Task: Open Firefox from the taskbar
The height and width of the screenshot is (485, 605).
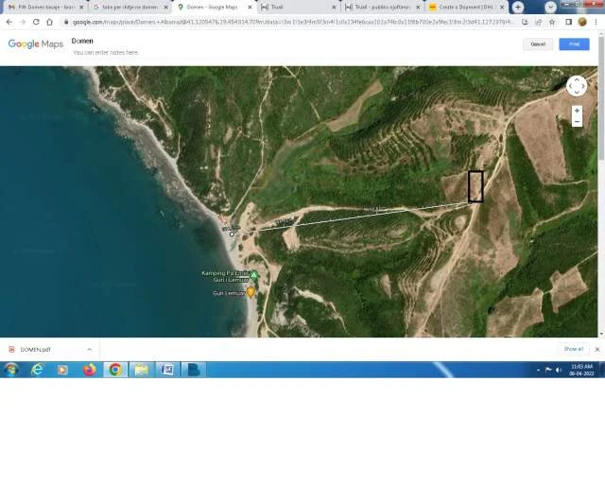Action: point(90,370)
